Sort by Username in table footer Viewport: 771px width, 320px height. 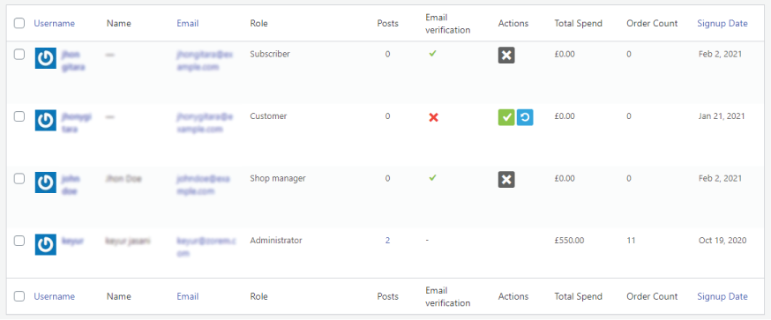click(54, 296)
